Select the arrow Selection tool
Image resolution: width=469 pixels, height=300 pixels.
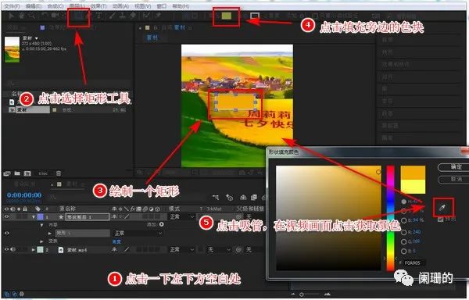point(11,16)
